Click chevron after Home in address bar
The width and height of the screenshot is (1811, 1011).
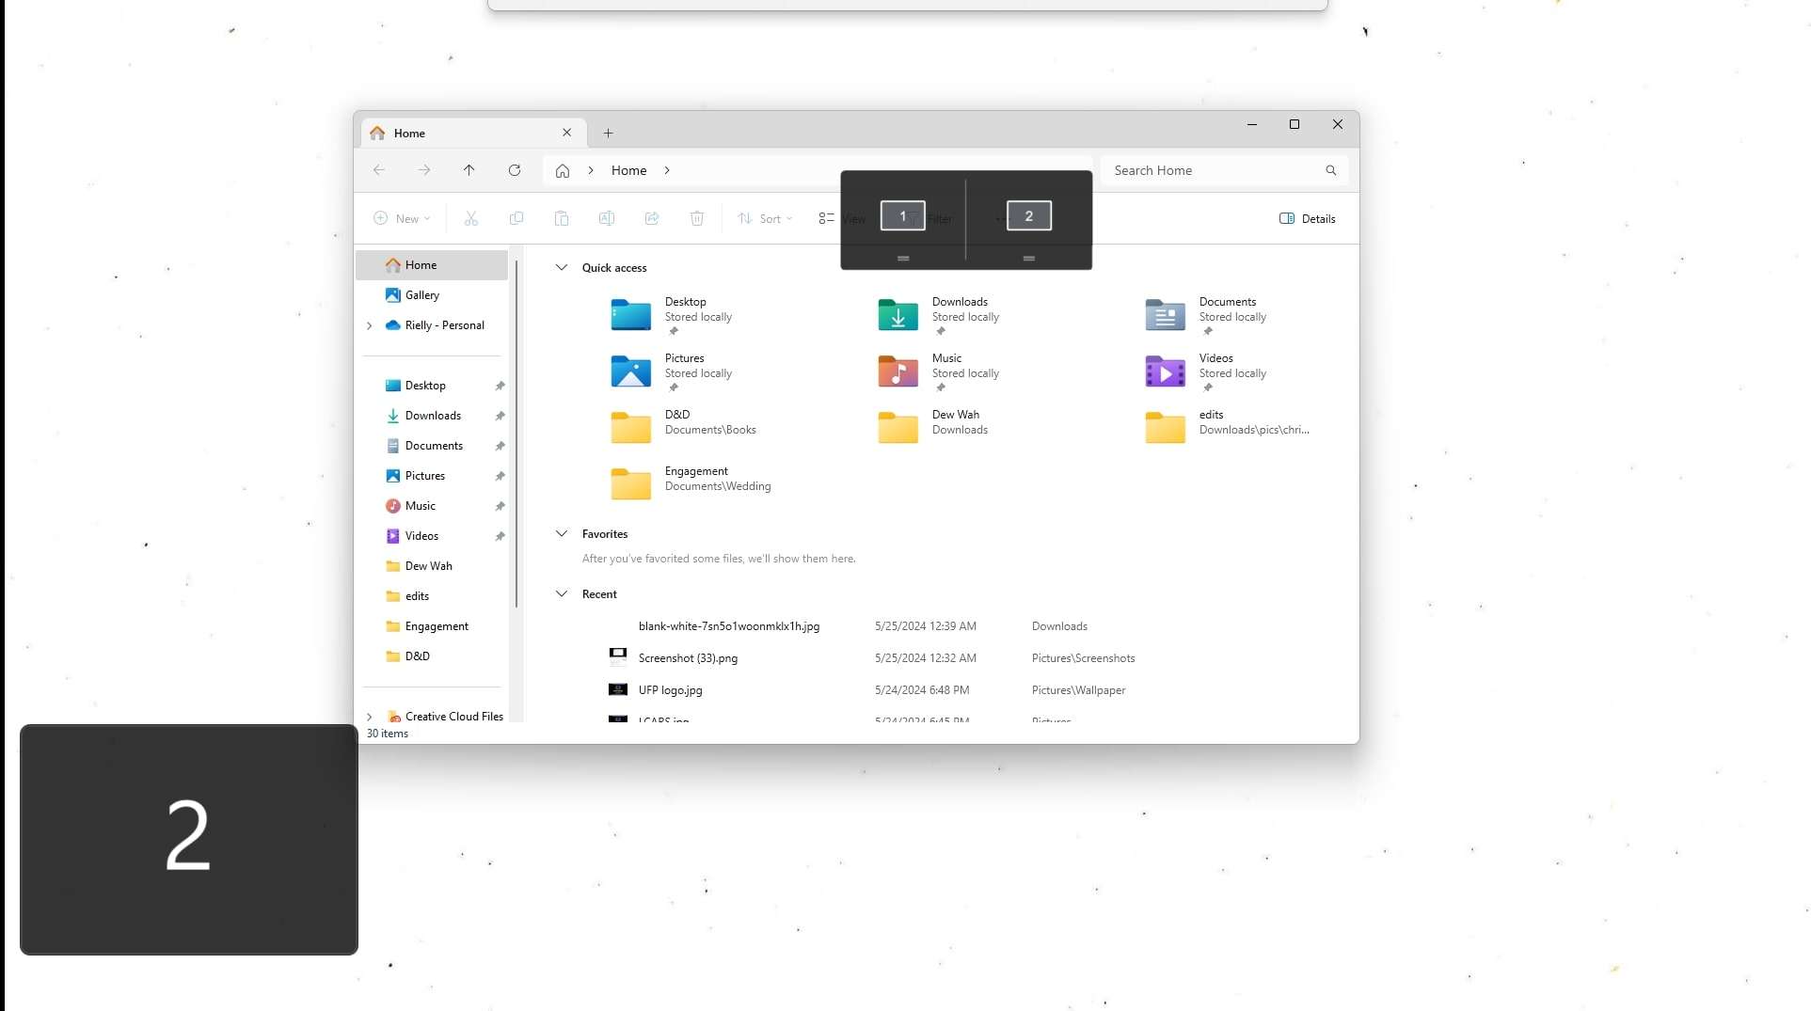click(x=667, y=170)
